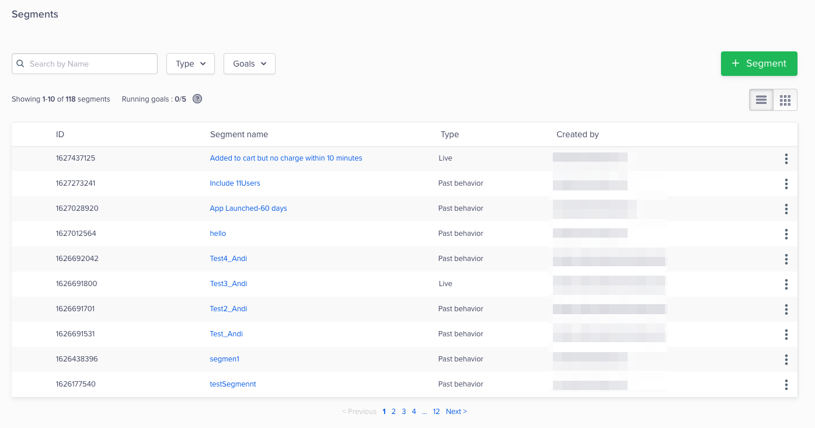Screen dimensions: 815x428
Task: Click the Segment name column header
Action: pos(239,134)
